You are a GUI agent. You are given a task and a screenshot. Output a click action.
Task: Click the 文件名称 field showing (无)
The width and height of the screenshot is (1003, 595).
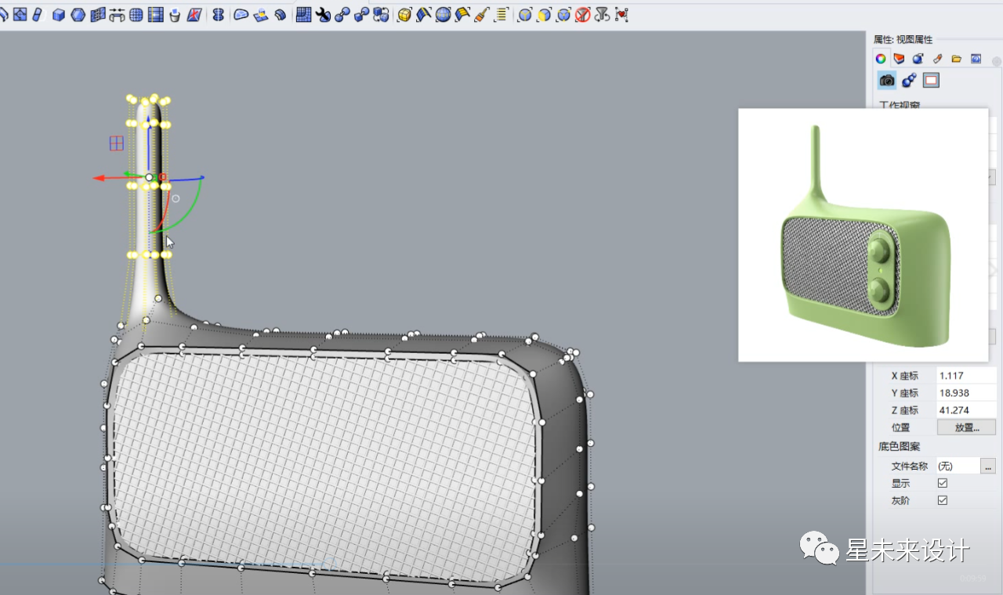click(x=958, y=466)
